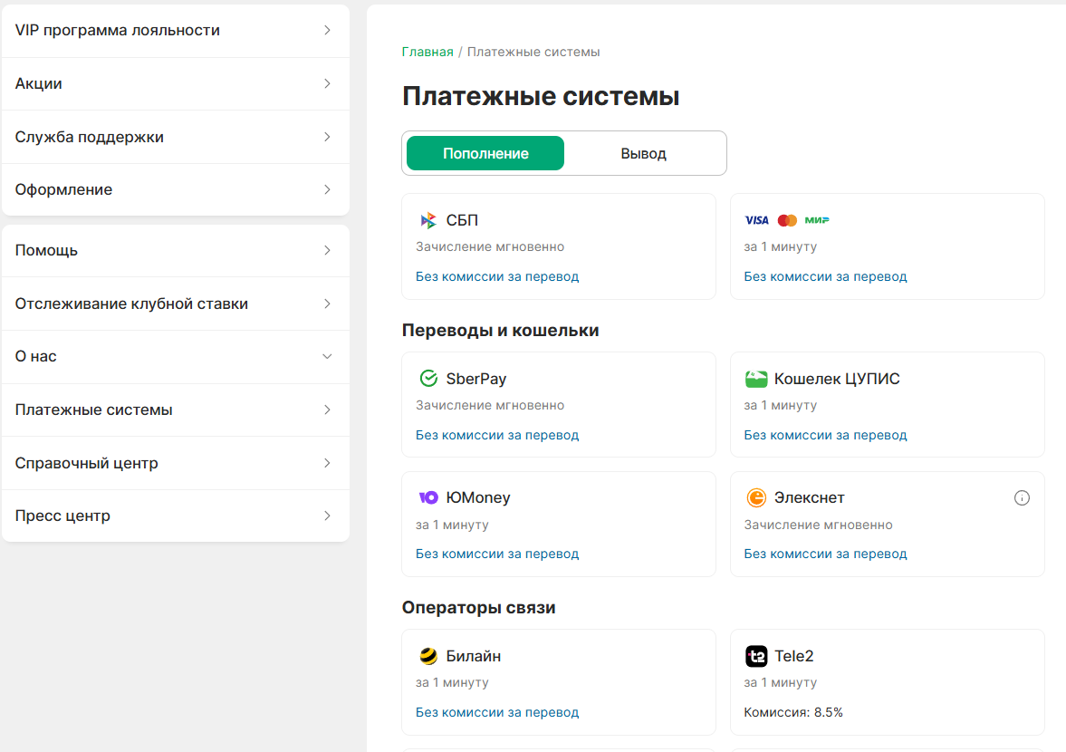The width and height of the screenshot is (1066, 752).
Task: Click the Visa card logo
Action: (x=756, y=220)
